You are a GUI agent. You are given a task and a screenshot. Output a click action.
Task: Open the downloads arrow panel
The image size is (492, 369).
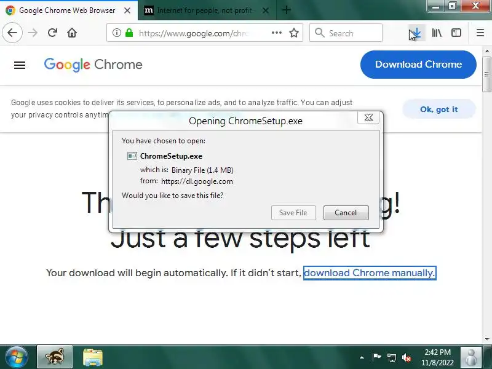click(x=416, y=33)
